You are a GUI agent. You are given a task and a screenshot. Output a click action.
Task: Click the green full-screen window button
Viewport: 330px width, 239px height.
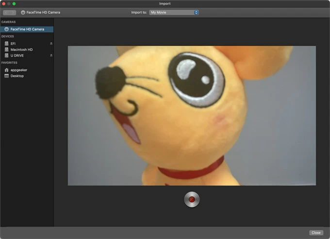click(14, 3)
